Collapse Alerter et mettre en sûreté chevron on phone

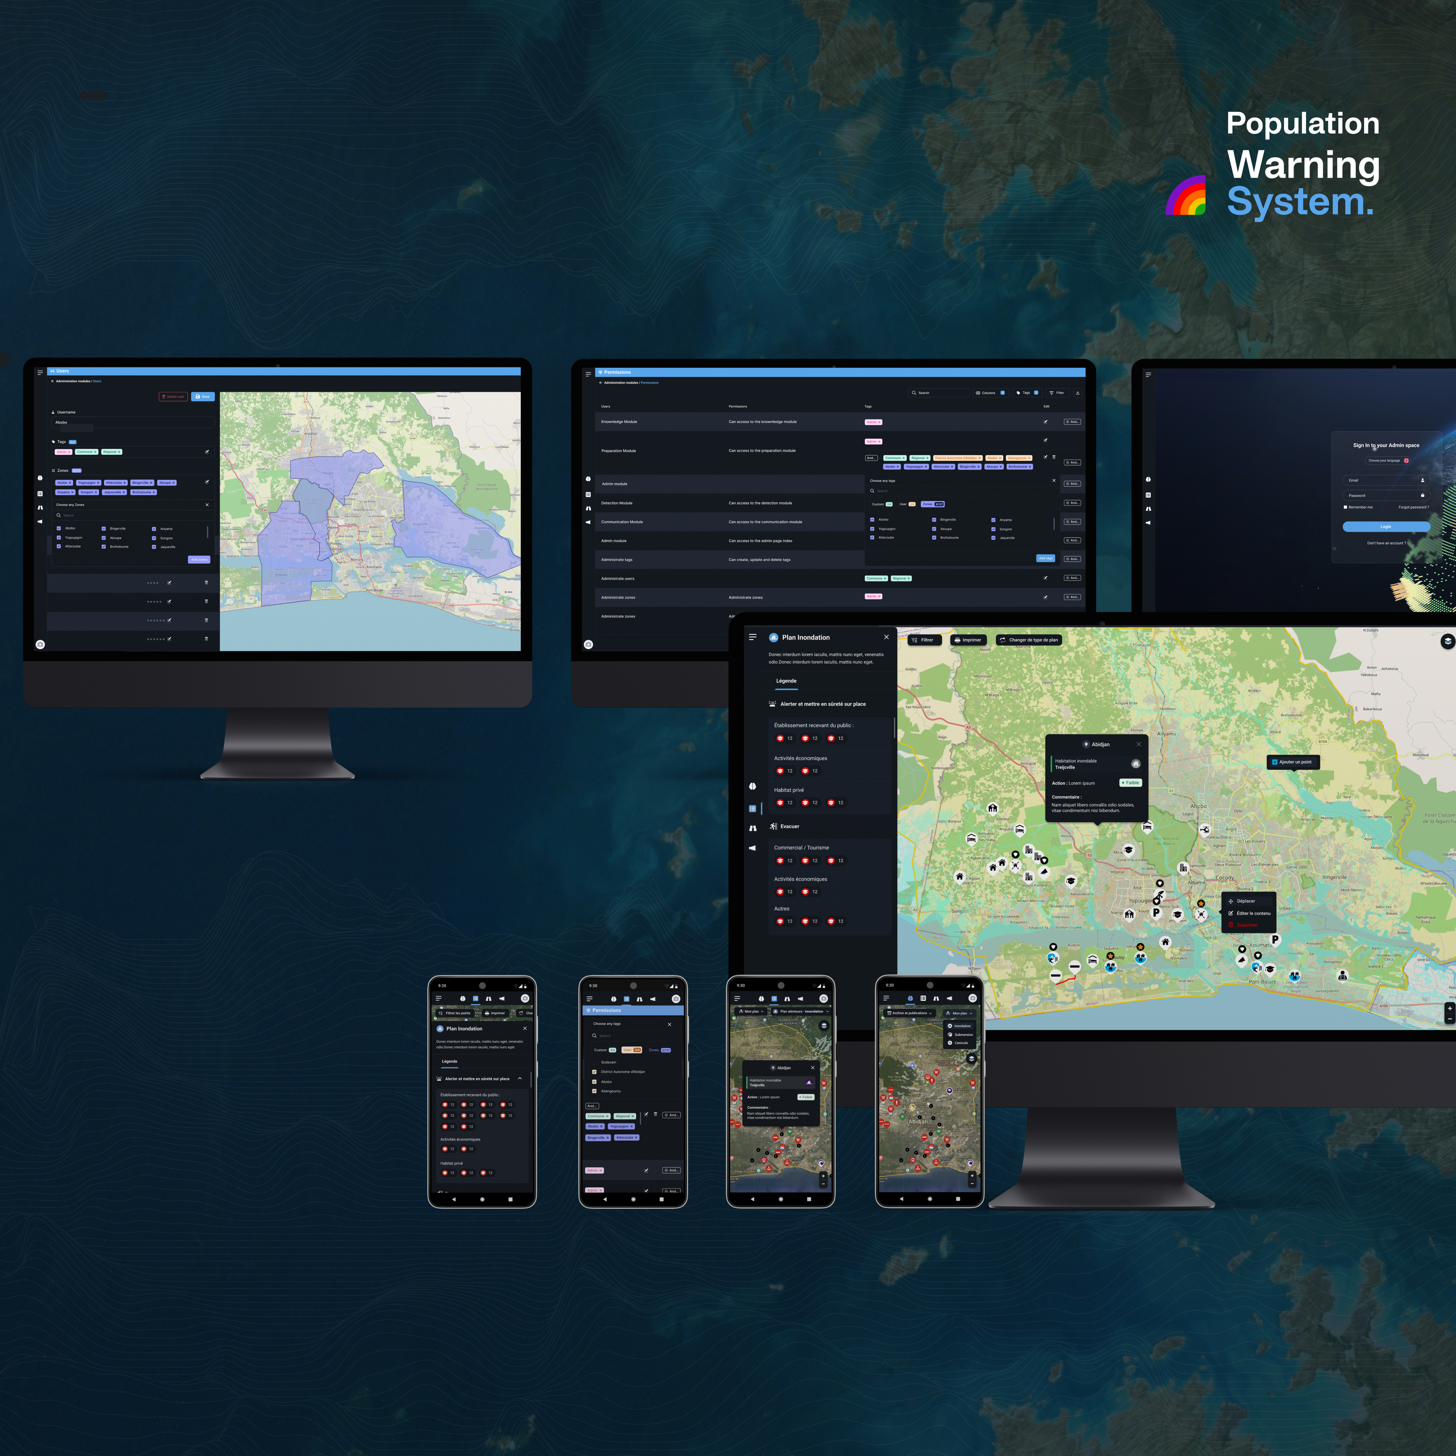pyautogui.click(x=520, y=1078)
